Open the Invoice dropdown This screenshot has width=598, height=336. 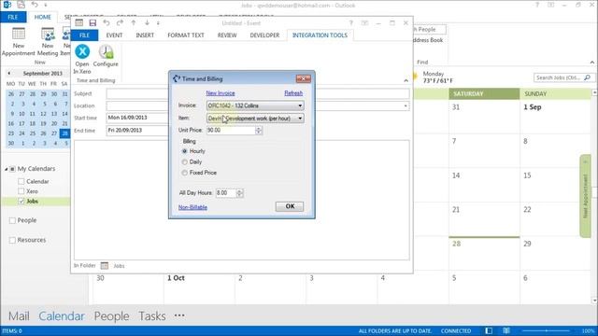pos(300,105)
